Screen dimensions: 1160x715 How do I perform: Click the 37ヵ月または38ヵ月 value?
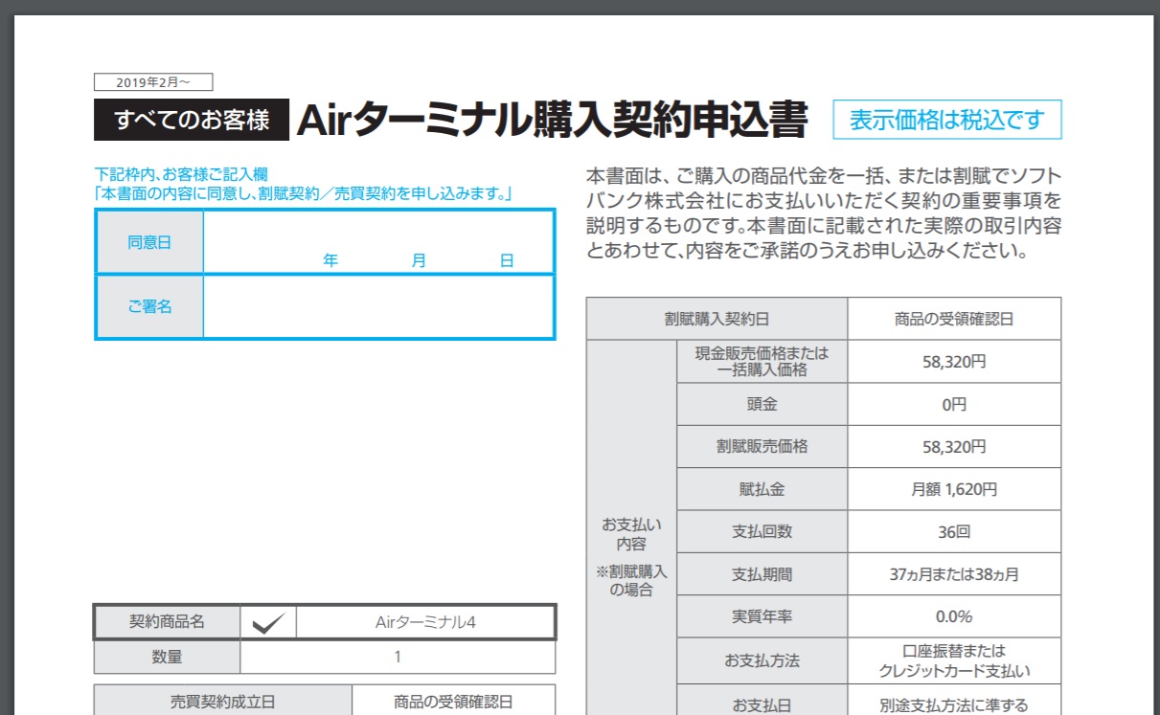954,574
